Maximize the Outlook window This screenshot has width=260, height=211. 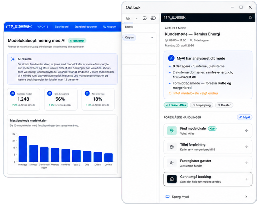pos(241,7)
